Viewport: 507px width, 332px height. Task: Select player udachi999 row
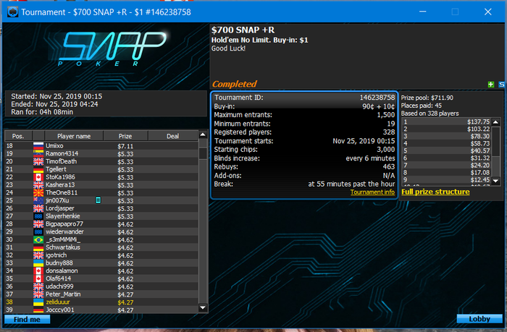coord(101,286)
